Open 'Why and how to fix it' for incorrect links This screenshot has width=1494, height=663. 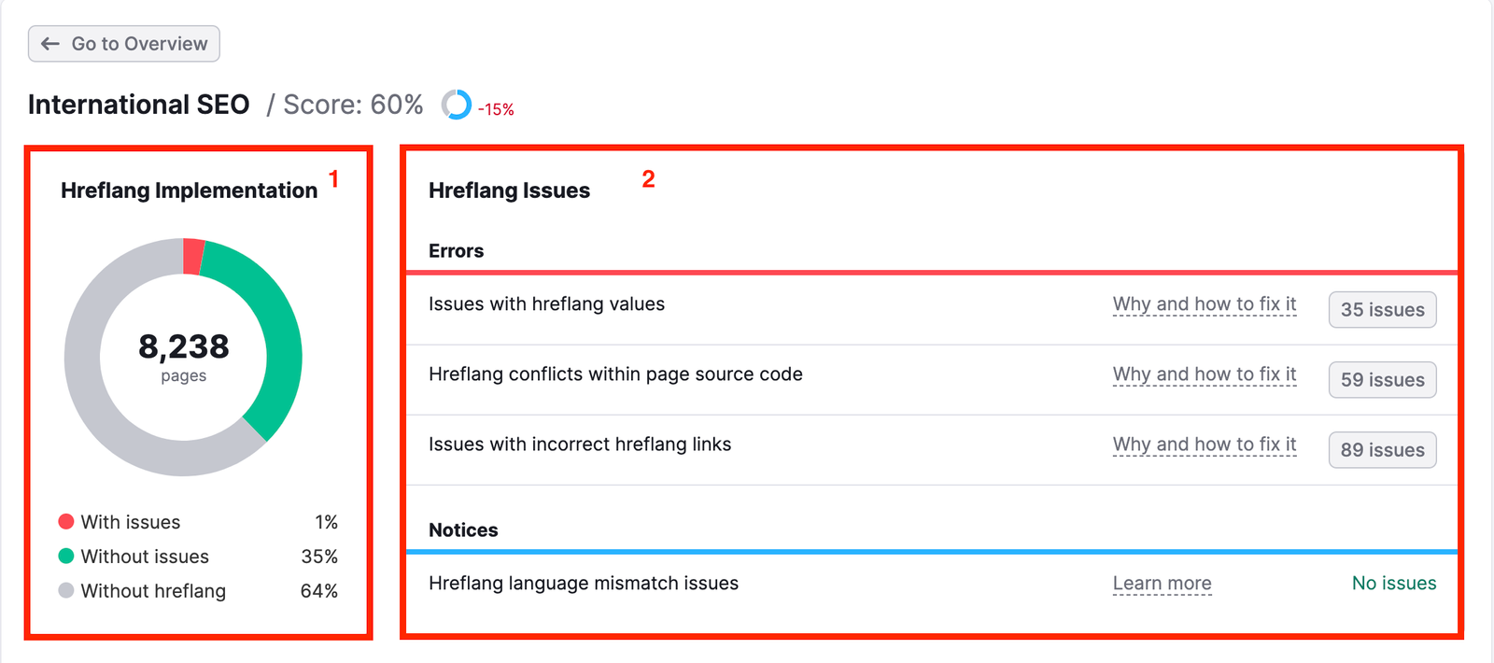tap(1204, 444)
